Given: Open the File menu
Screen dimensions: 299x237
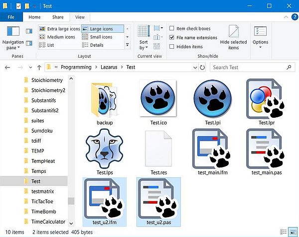Looking at the screenshot, I should click(11, 17).
